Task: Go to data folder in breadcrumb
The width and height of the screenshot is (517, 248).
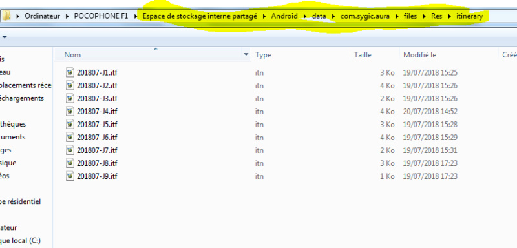Action: (x=319, y=16)
